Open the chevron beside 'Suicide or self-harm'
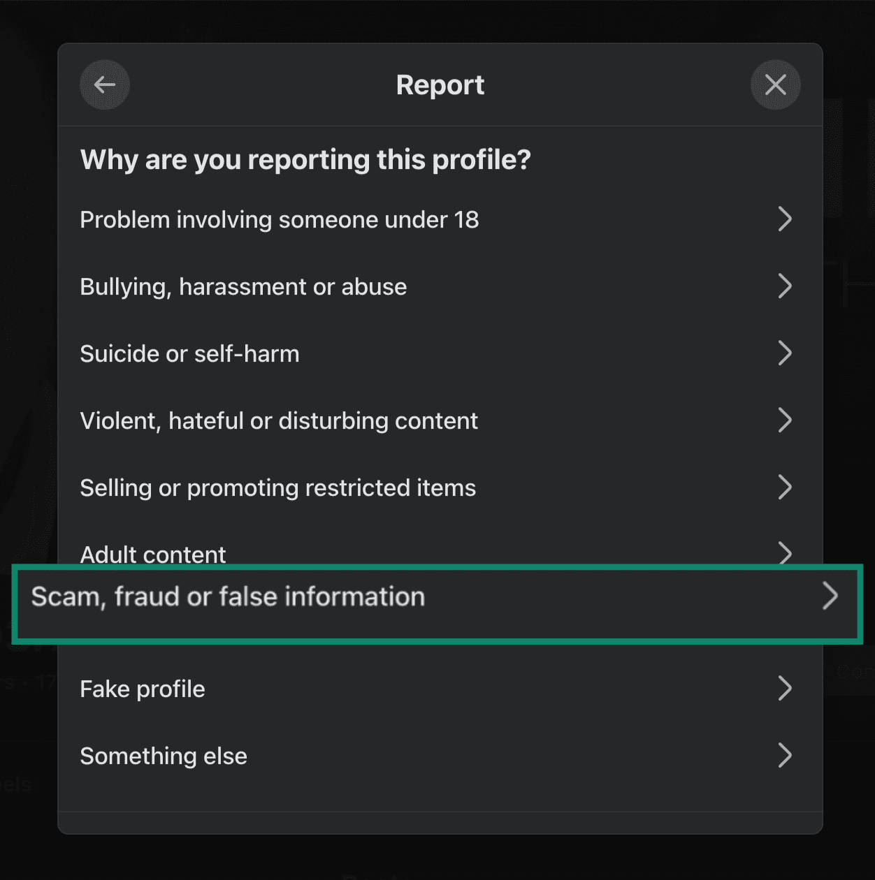 pos(785,353)
